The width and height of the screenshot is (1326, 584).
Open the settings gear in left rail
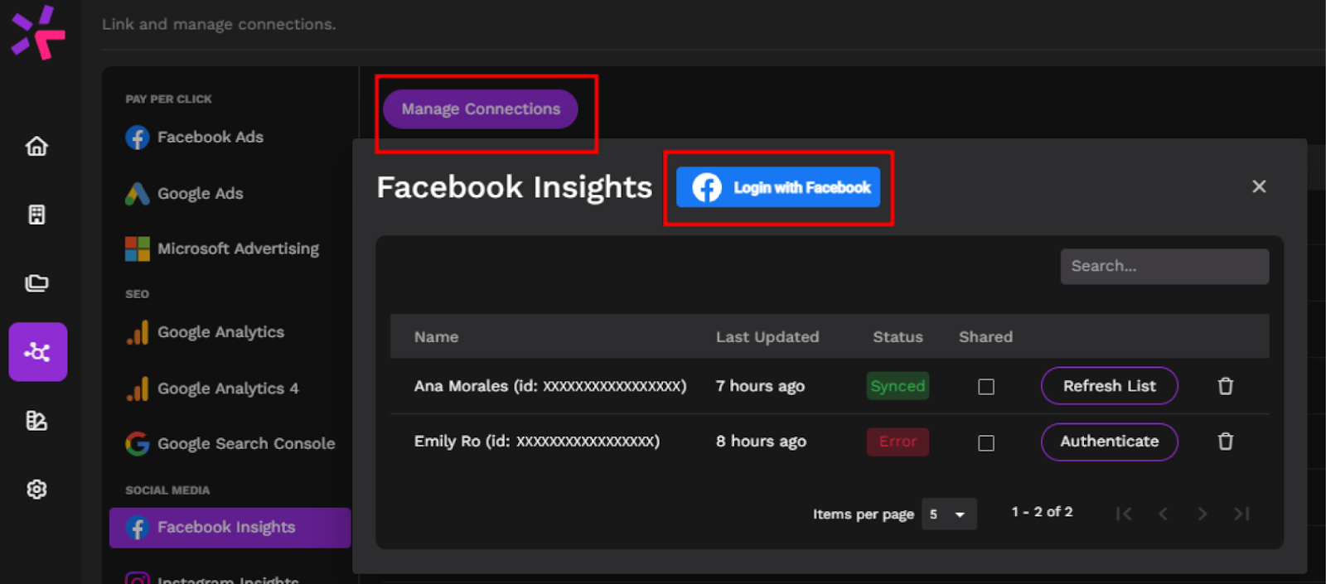pos(36,490)
